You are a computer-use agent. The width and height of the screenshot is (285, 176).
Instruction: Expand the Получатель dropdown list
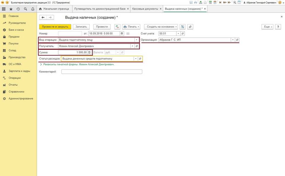pyautogui.click(x=132, y=46)
